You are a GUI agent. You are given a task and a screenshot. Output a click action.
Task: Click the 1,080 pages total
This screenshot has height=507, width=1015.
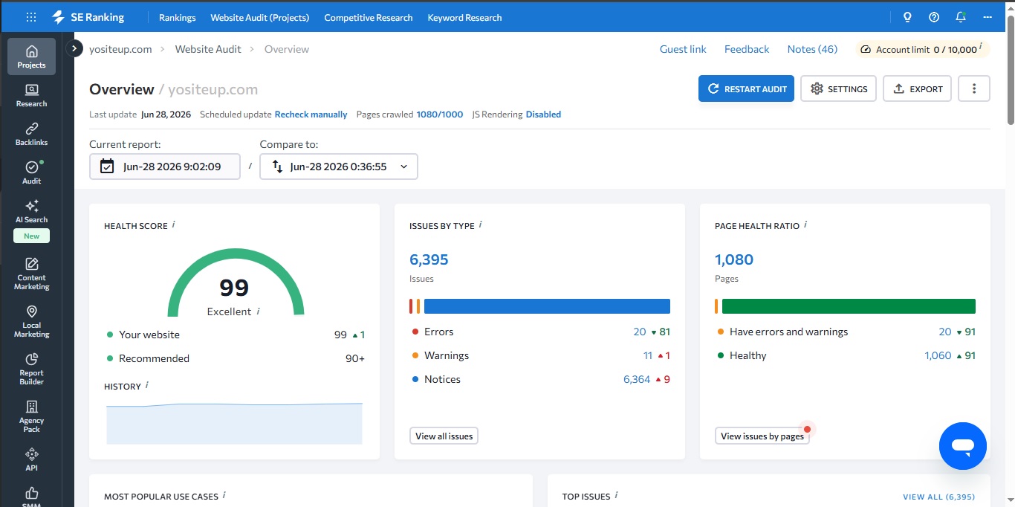point(734,259)
